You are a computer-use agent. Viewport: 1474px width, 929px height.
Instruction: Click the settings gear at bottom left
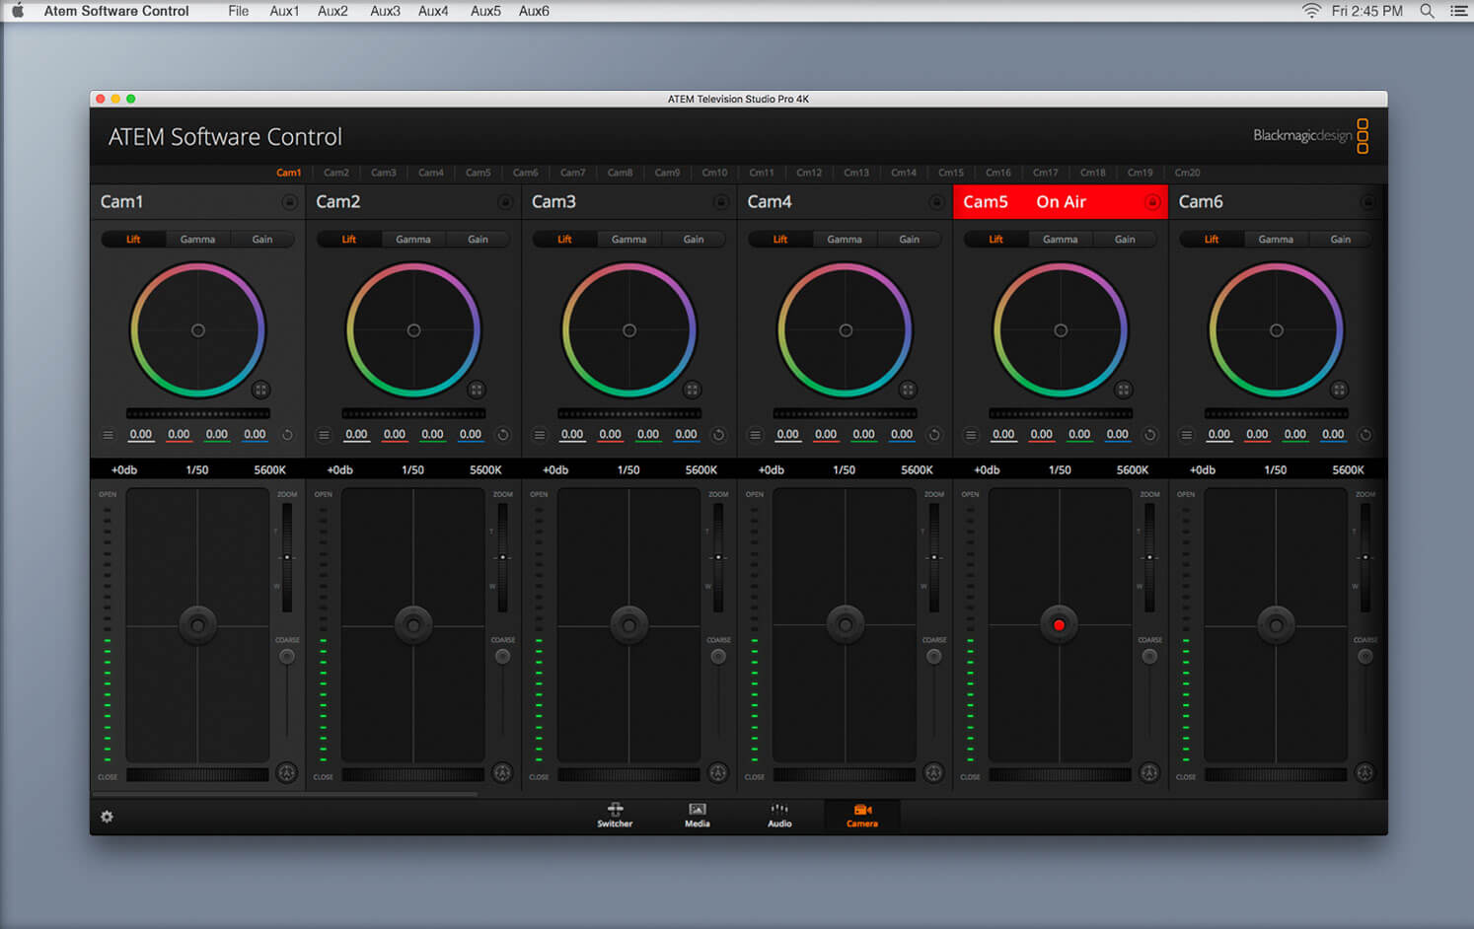tap(108, 817)
